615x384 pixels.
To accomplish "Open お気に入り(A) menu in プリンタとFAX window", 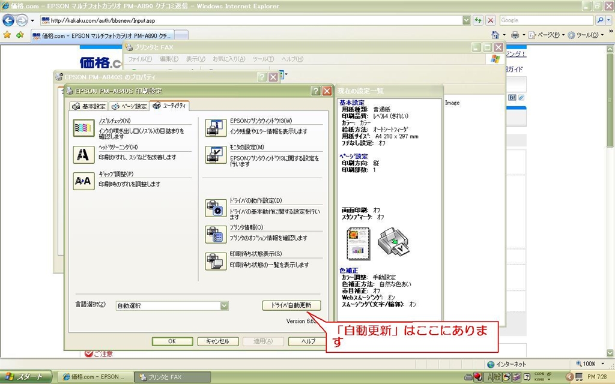I will point(229,59).
